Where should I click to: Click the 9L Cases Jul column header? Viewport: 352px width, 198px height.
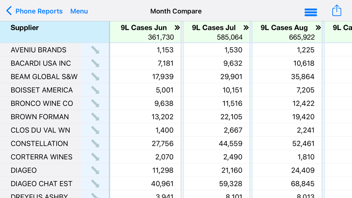214,27
